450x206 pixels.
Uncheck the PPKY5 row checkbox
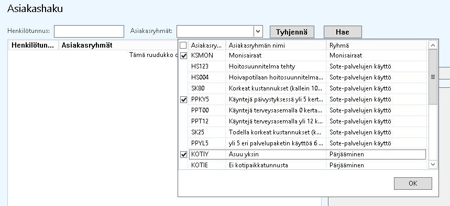(x=183, y=100)
